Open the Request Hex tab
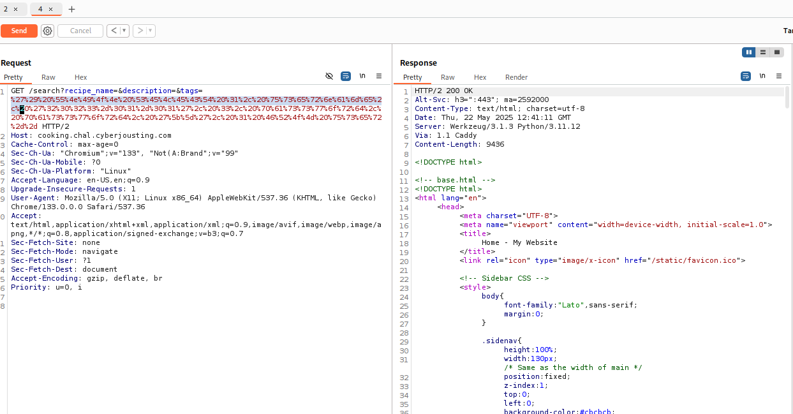Screen dimensions: 793x414 80,77
